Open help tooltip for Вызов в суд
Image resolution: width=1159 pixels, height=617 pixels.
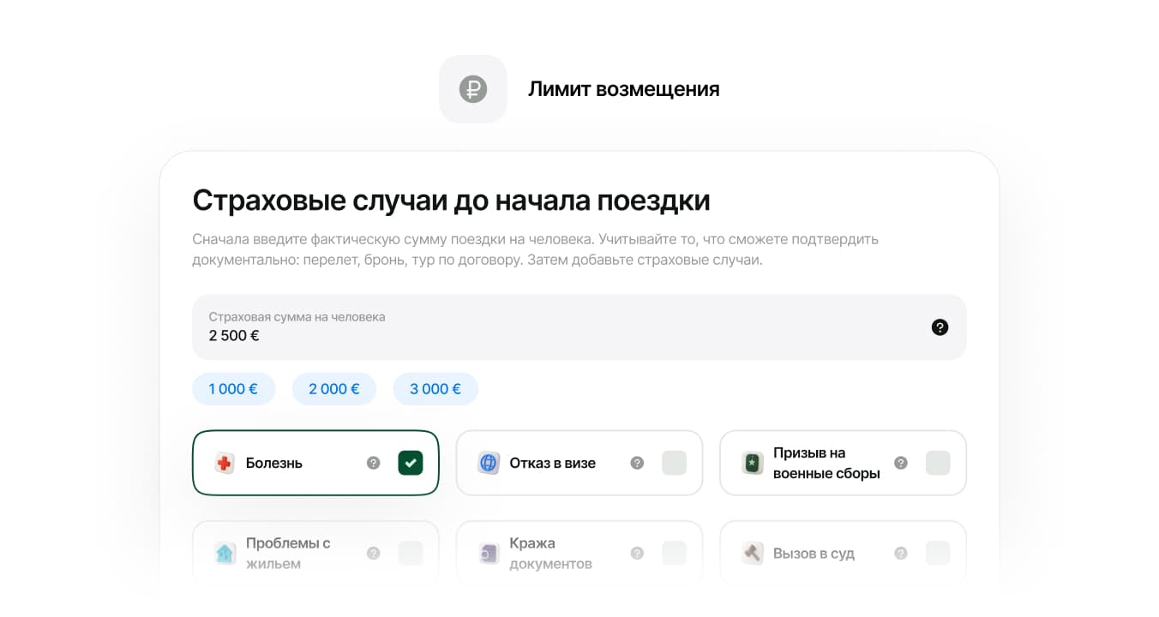point(900,554)
